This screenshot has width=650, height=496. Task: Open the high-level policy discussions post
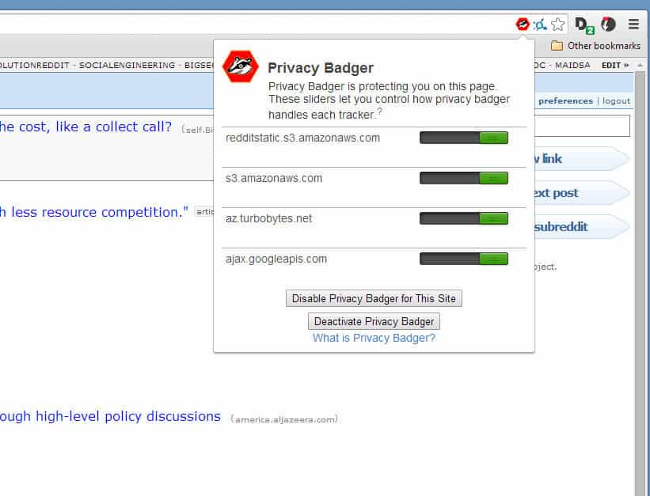tap(110, 416)
